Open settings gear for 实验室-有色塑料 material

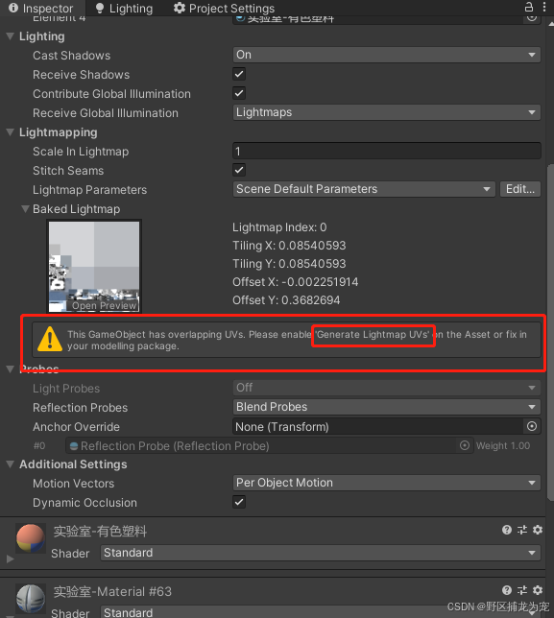538,530
